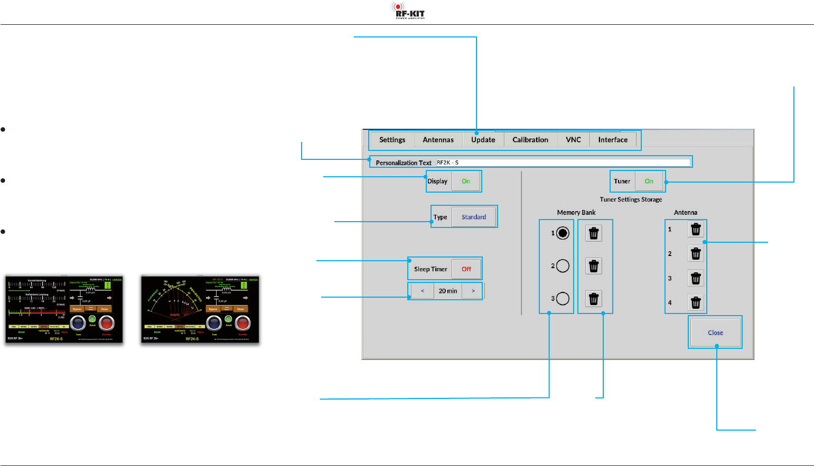Change display Type from Standard

(474, 217)
